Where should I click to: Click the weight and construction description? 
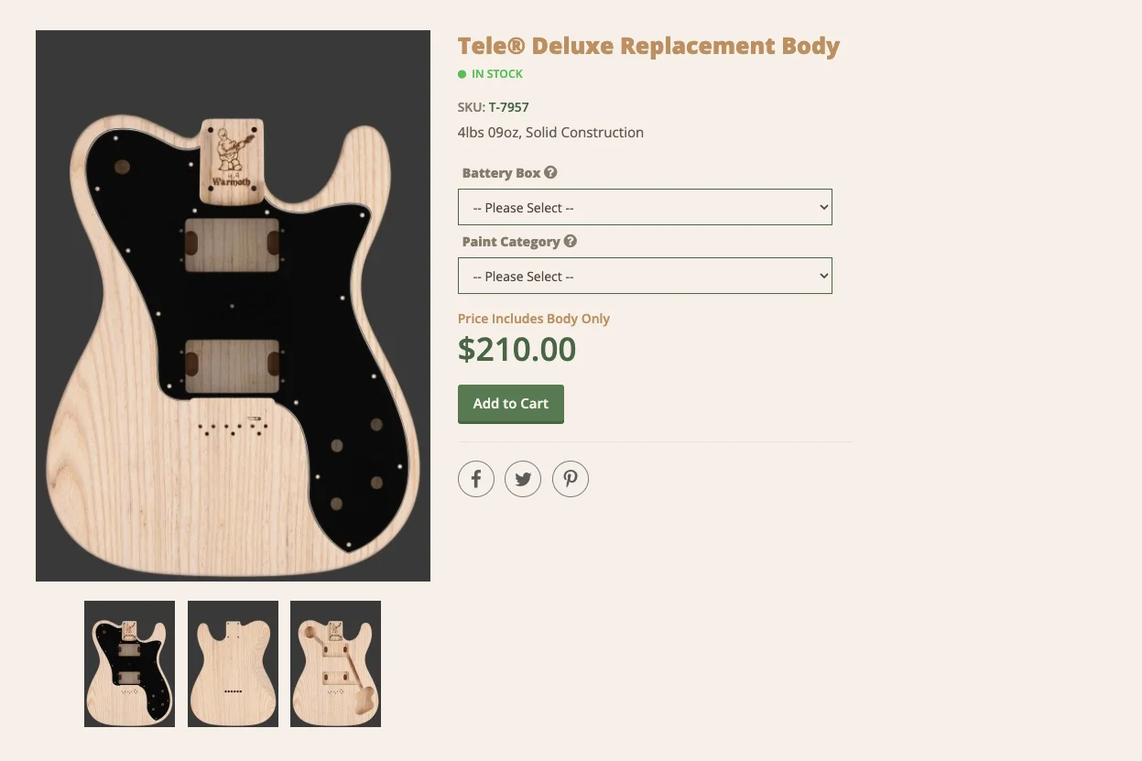click(x=550, y=133)
